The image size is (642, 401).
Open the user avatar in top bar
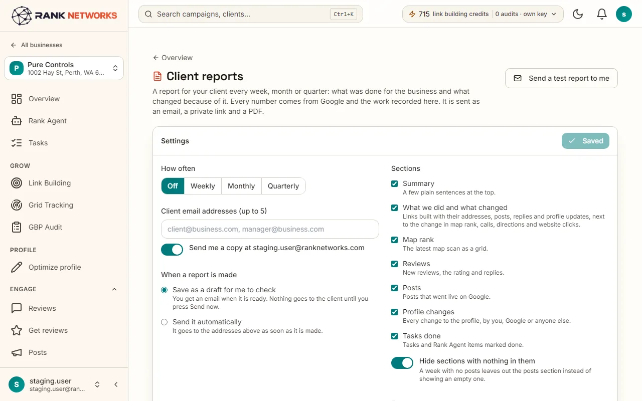tap(624, 14)
